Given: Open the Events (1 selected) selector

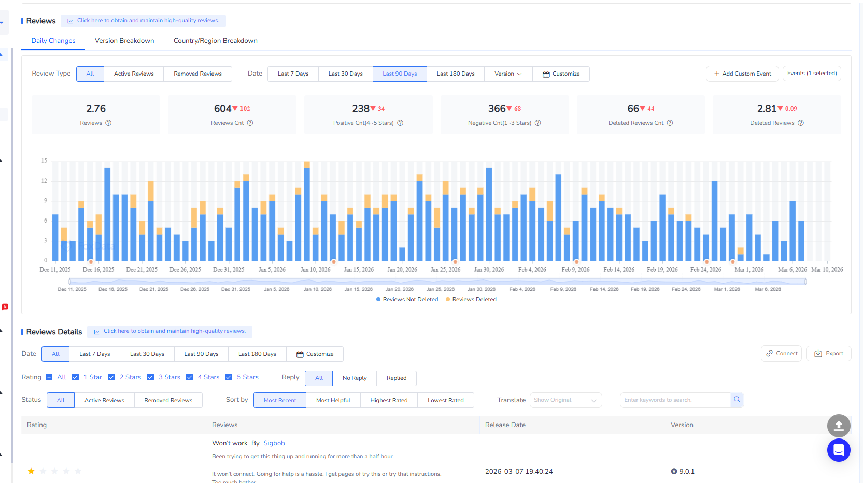Looking at the screenshot, I should [812, 74].
